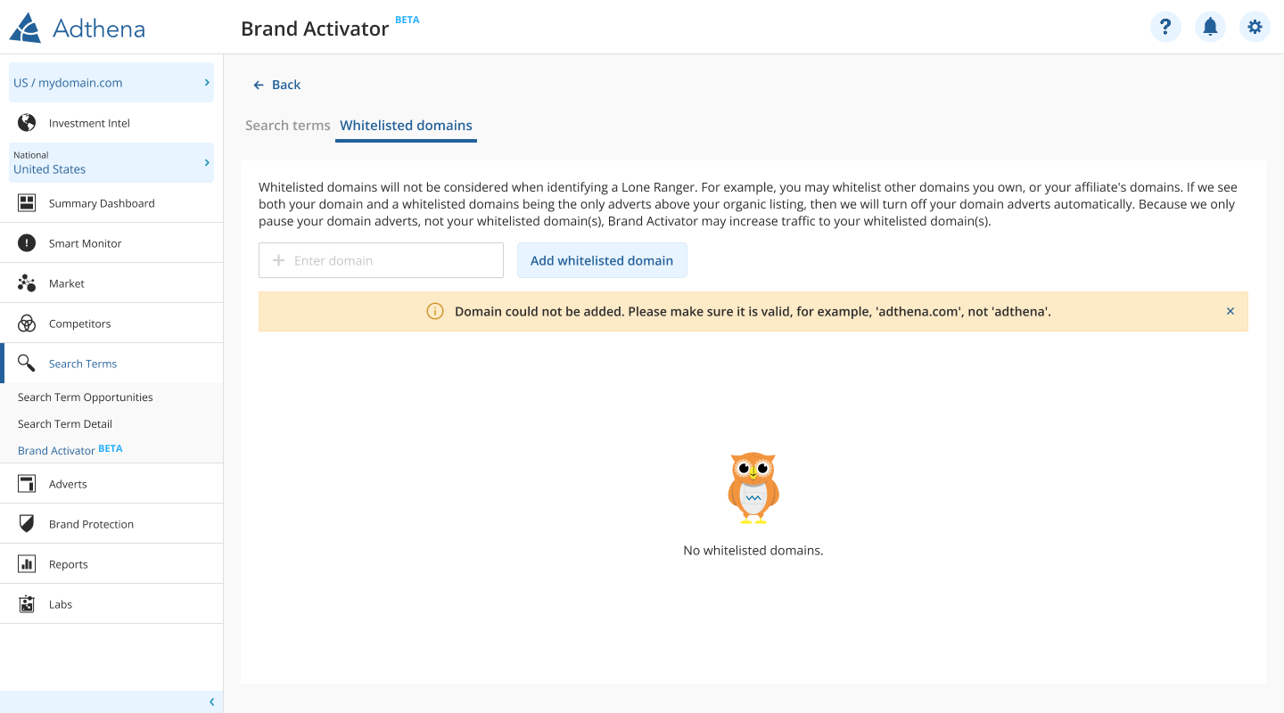Click the Adthena logo
This screenshot has height=713, width=1284.
click(x=78, y=28)
